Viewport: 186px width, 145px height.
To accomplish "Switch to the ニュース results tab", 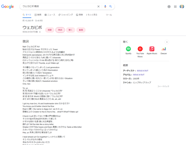I will tap(50, 15).
